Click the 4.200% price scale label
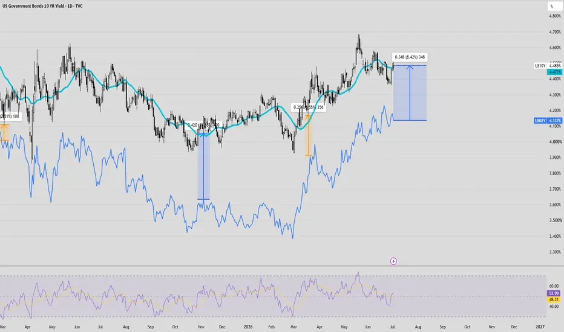This screenshot has width=564, height=332. [x=554, y=110]
